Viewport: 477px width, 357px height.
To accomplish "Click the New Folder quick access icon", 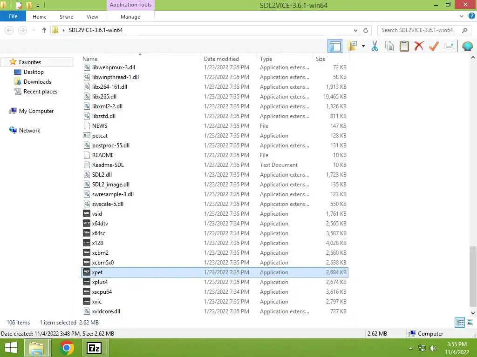I will [x=29, y=5].
